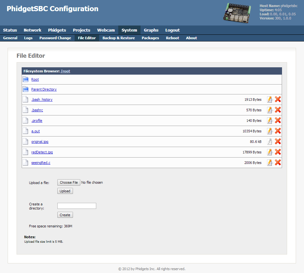Delete redDetect.jpg with the red X icon

[x=278, y=152]
